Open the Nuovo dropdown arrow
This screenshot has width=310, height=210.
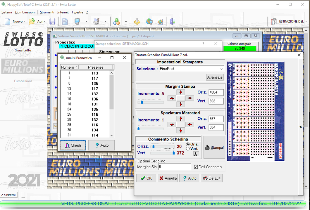(x=24, y=22)
